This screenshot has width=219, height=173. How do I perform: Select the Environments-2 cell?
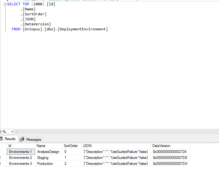21,158
